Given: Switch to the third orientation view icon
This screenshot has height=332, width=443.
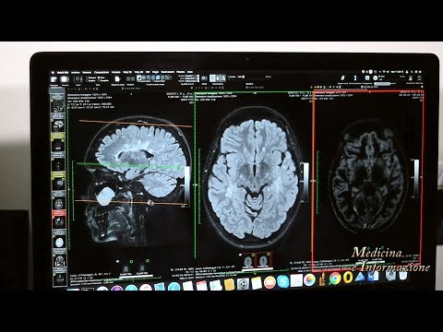Looking at the screenshot, I should point(223,78).
